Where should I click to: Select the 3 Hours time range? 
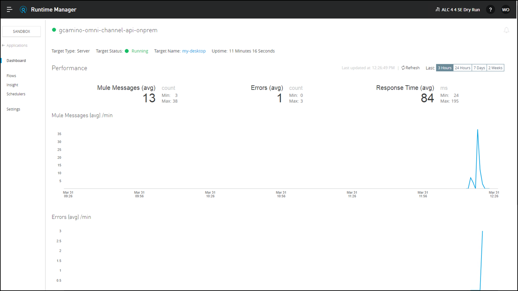(445, 68)
